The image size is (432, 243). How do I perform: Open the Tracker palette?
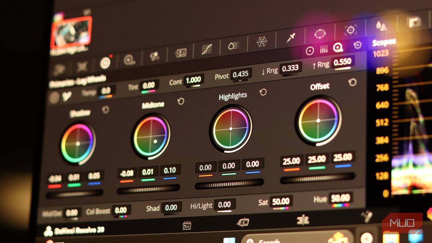pos(350,30)
